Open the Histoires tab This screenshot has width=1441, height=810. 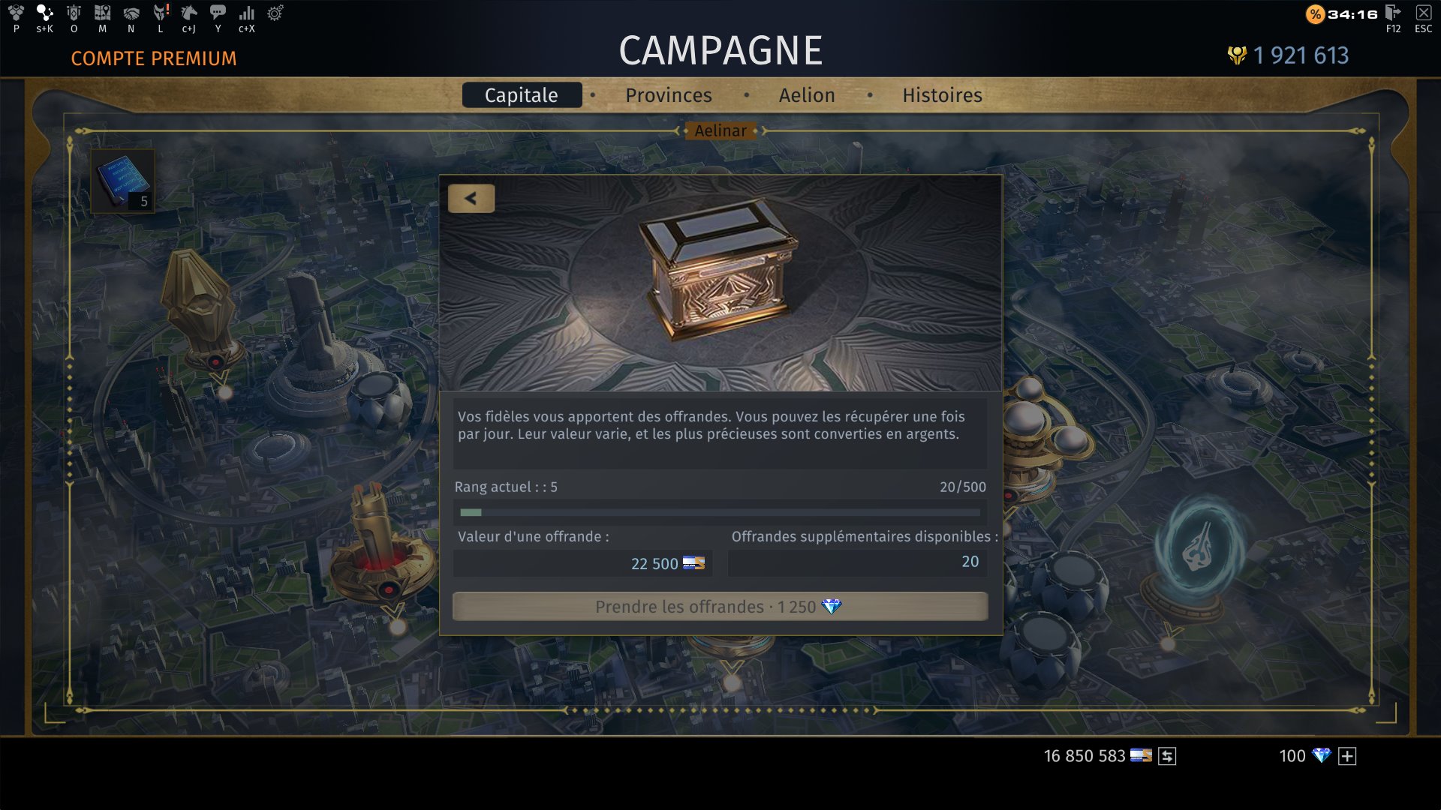[942, 95]
